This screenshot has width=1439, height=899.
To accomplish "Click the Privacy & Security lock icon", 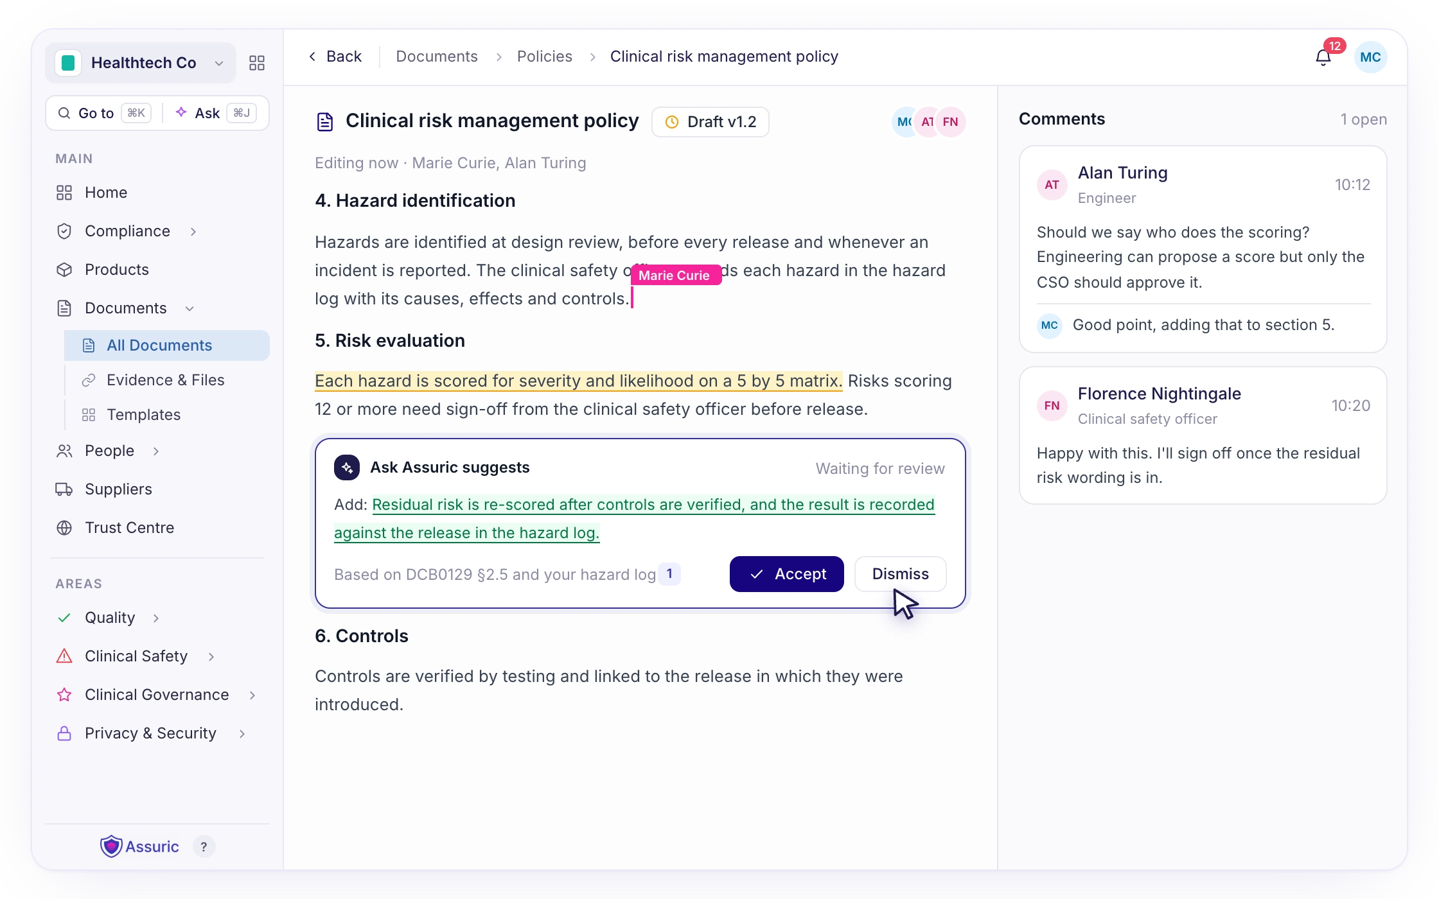I will pyautogui.click(x=64, y=733).
